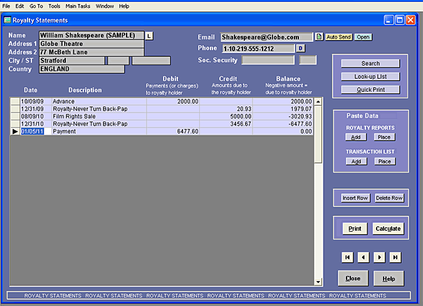Go to the first record

pyautogui.click(x=348, y=257)
